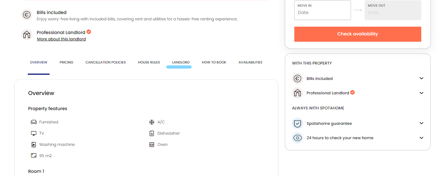This screenshot has width=442, height=176.
Task: Click the Move out date field
Action: click(393, 10)
